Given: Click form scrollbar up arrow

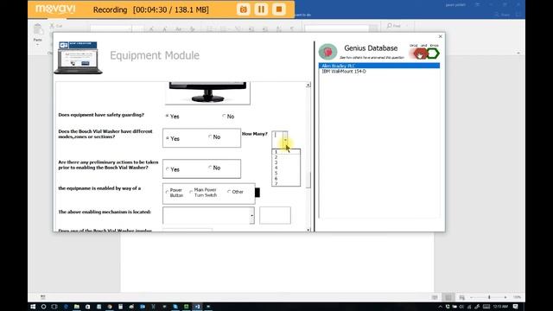Looking at the screenshot, I should pyautogui.click(x=308, y=85).
